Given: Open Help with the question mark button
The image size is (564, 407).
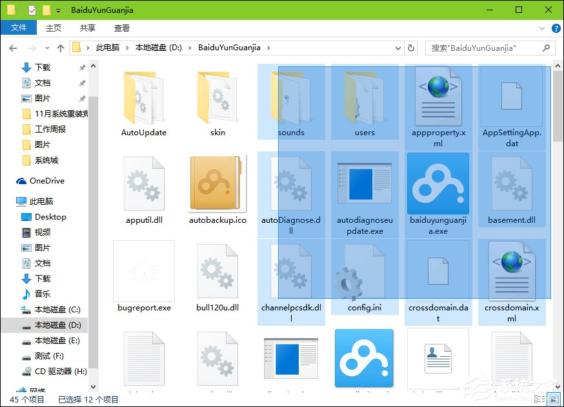Looking at the screenshot, I should [x=556, y=28].
